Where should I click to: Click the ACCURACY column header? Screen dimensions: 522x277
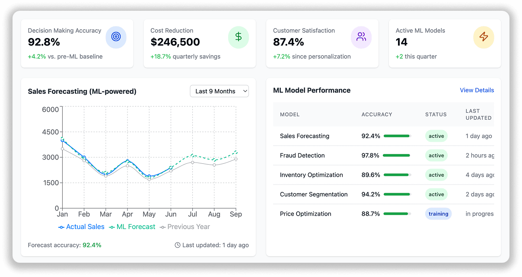(x=377, y=115)
